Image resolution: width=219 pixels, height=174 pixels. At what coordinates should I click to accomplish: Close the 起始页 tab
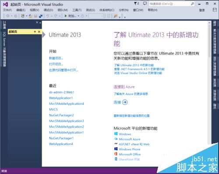pos(39,31)
